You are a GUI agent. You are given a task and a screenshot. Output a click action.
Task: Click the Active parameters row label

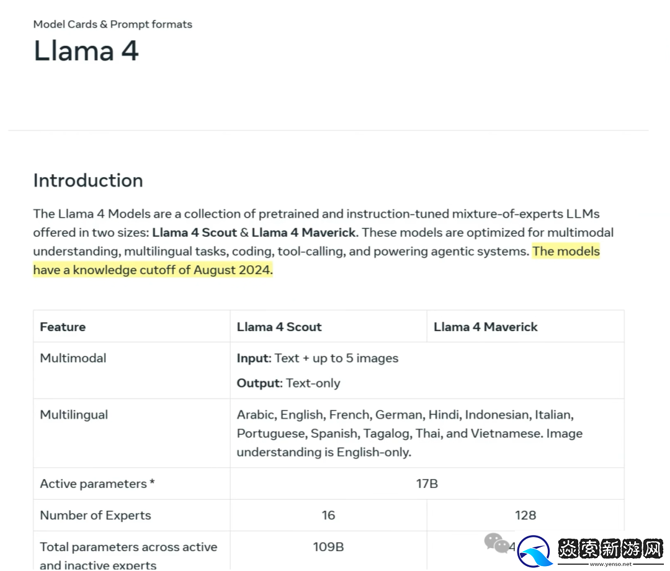(x=97, y=484)
